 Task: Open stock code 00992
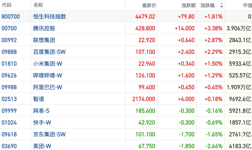tap(9, 40)
